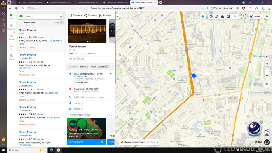Open the night photo of the post office building
Viewport: 272px width, 153px height.
[87, 31]
